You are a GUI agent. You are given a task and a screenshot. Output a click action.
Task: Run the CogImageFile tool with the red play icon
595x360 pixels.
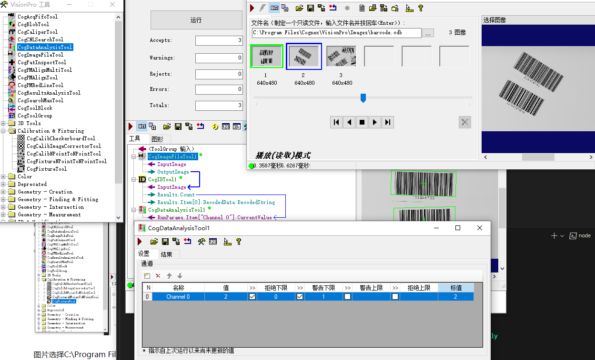(x=252, y=8)
